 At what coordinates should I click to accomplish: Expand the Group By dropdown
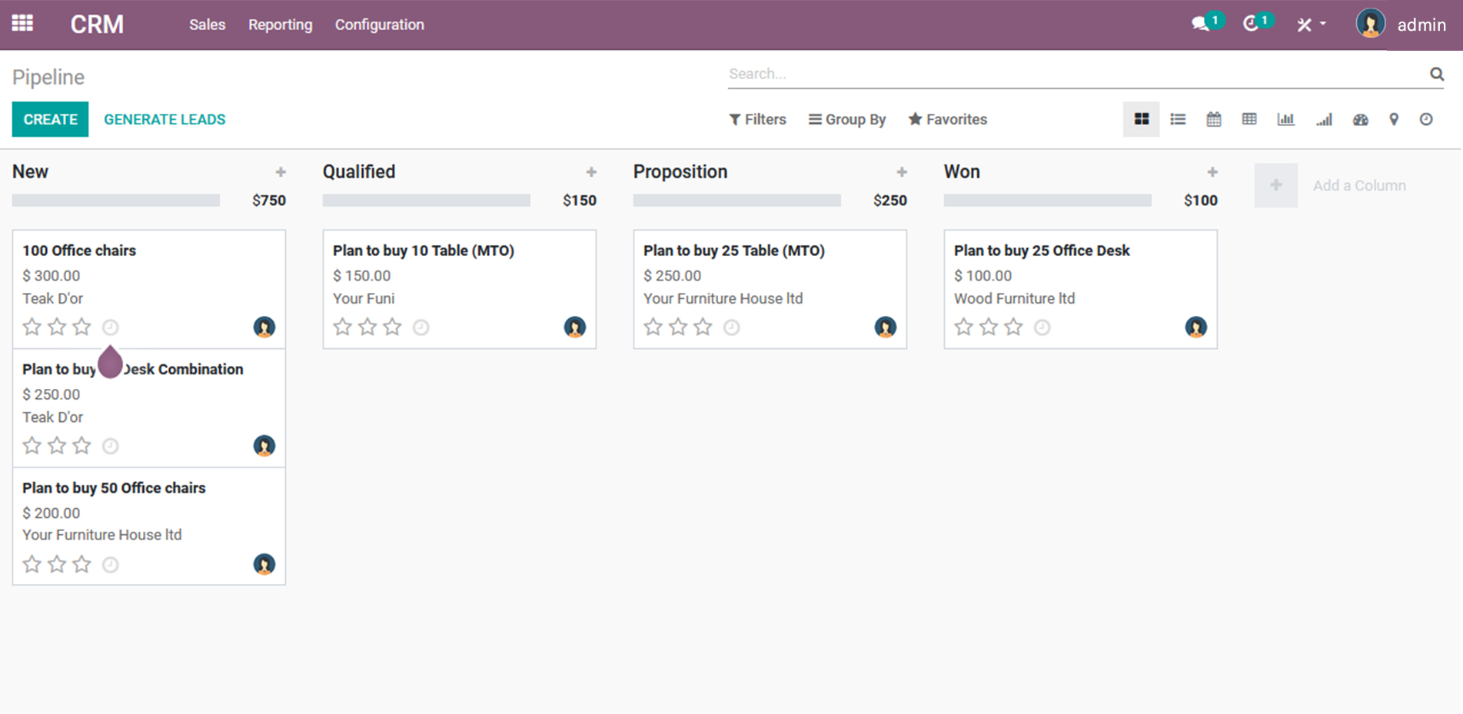(847, 119)
